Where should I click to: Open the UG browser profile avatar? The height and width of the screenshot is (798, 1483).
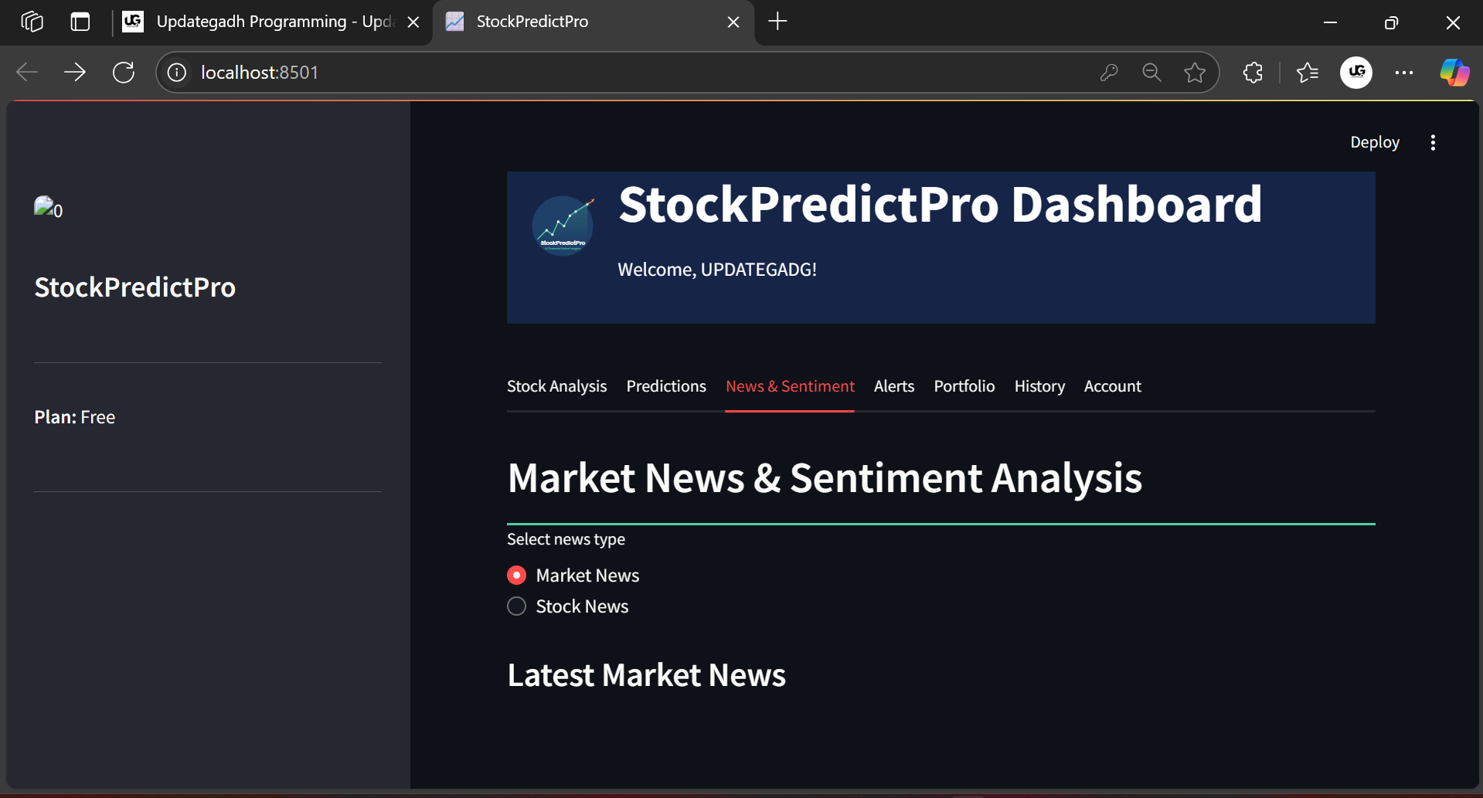coord(1356,73)
